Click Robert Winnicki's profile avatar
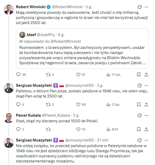The image size is (155, 165). (9, 9)
